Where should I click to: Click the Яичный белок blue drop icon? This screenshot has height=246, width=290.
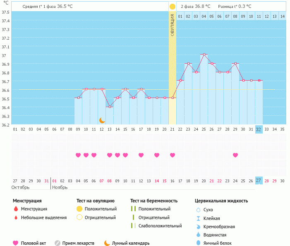(x=198, y=243)
